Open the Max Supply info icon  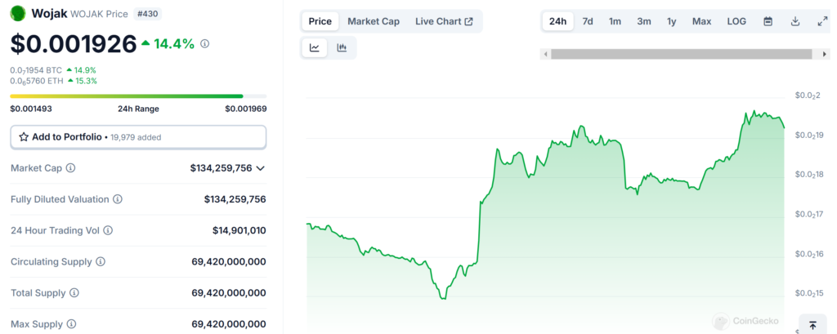click(x=71, y=324)
